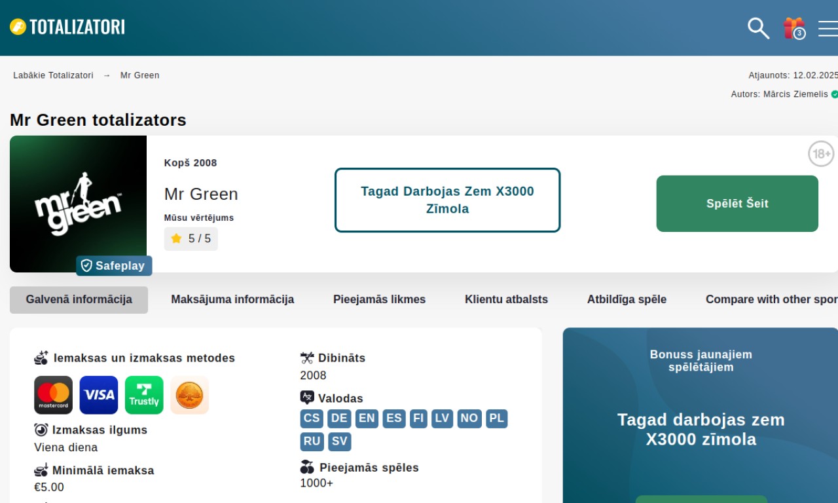The height and width of the screenshot is (503, 838).
Task: Click the Mr Green totalizators page heading
Action: (x=98, y=120)
